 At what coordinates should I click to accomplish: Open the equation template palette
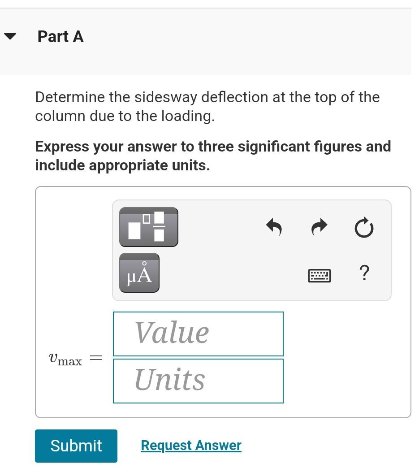coord(148,227)
